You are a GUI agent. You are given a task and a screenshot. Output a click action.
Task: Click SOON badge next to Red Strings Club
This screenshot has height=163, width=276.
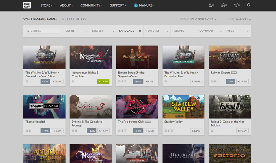(x=148, y=122)
